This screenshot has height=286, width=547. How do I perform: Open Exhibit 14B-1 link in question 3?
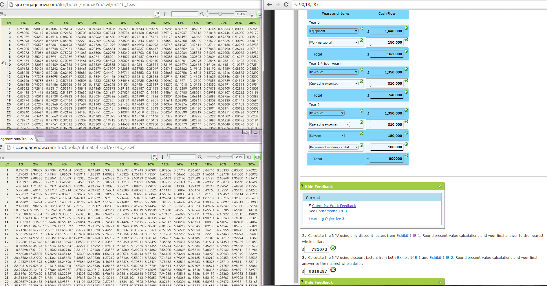click(x=409, y=258)
